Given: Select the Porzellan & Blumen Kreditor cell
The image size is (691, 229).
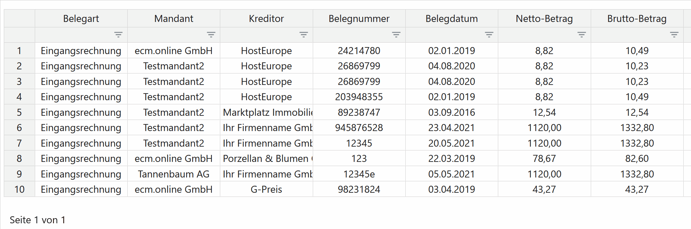Looking at the screenshot, I should pyautogui.click(x=267, y=158).
